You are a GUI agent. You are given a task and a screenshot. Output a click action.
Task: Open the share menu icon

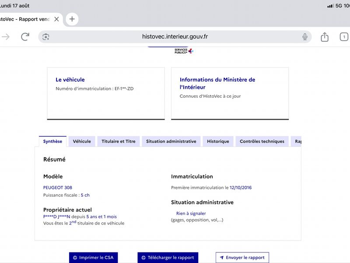click(x=325, y=37)
